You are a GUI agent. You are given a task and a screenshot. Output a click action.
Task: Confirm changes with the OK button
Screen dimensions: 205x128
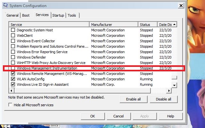pyautogui.click(x=93, y=116)
